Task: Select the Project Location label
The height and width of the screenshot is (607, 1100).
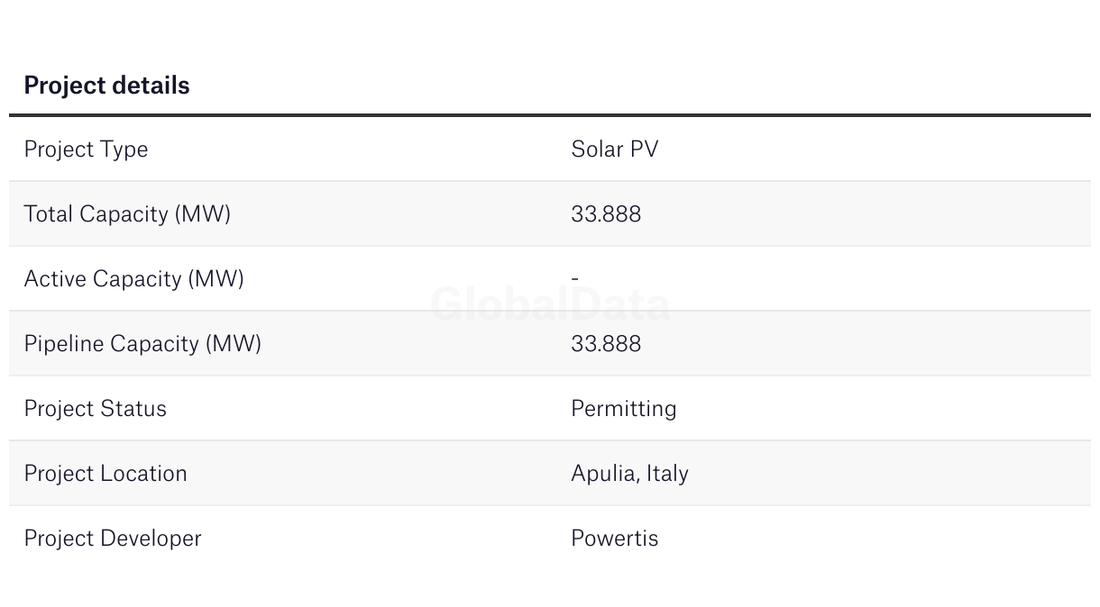Action: 105,473
